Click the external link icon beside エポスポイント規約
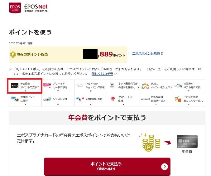The width and height of the screenshot is (211, 176). coord(162,53)
